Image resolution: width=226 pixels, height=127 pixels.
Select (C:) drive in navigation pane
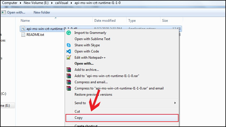(x=3, y=94)
